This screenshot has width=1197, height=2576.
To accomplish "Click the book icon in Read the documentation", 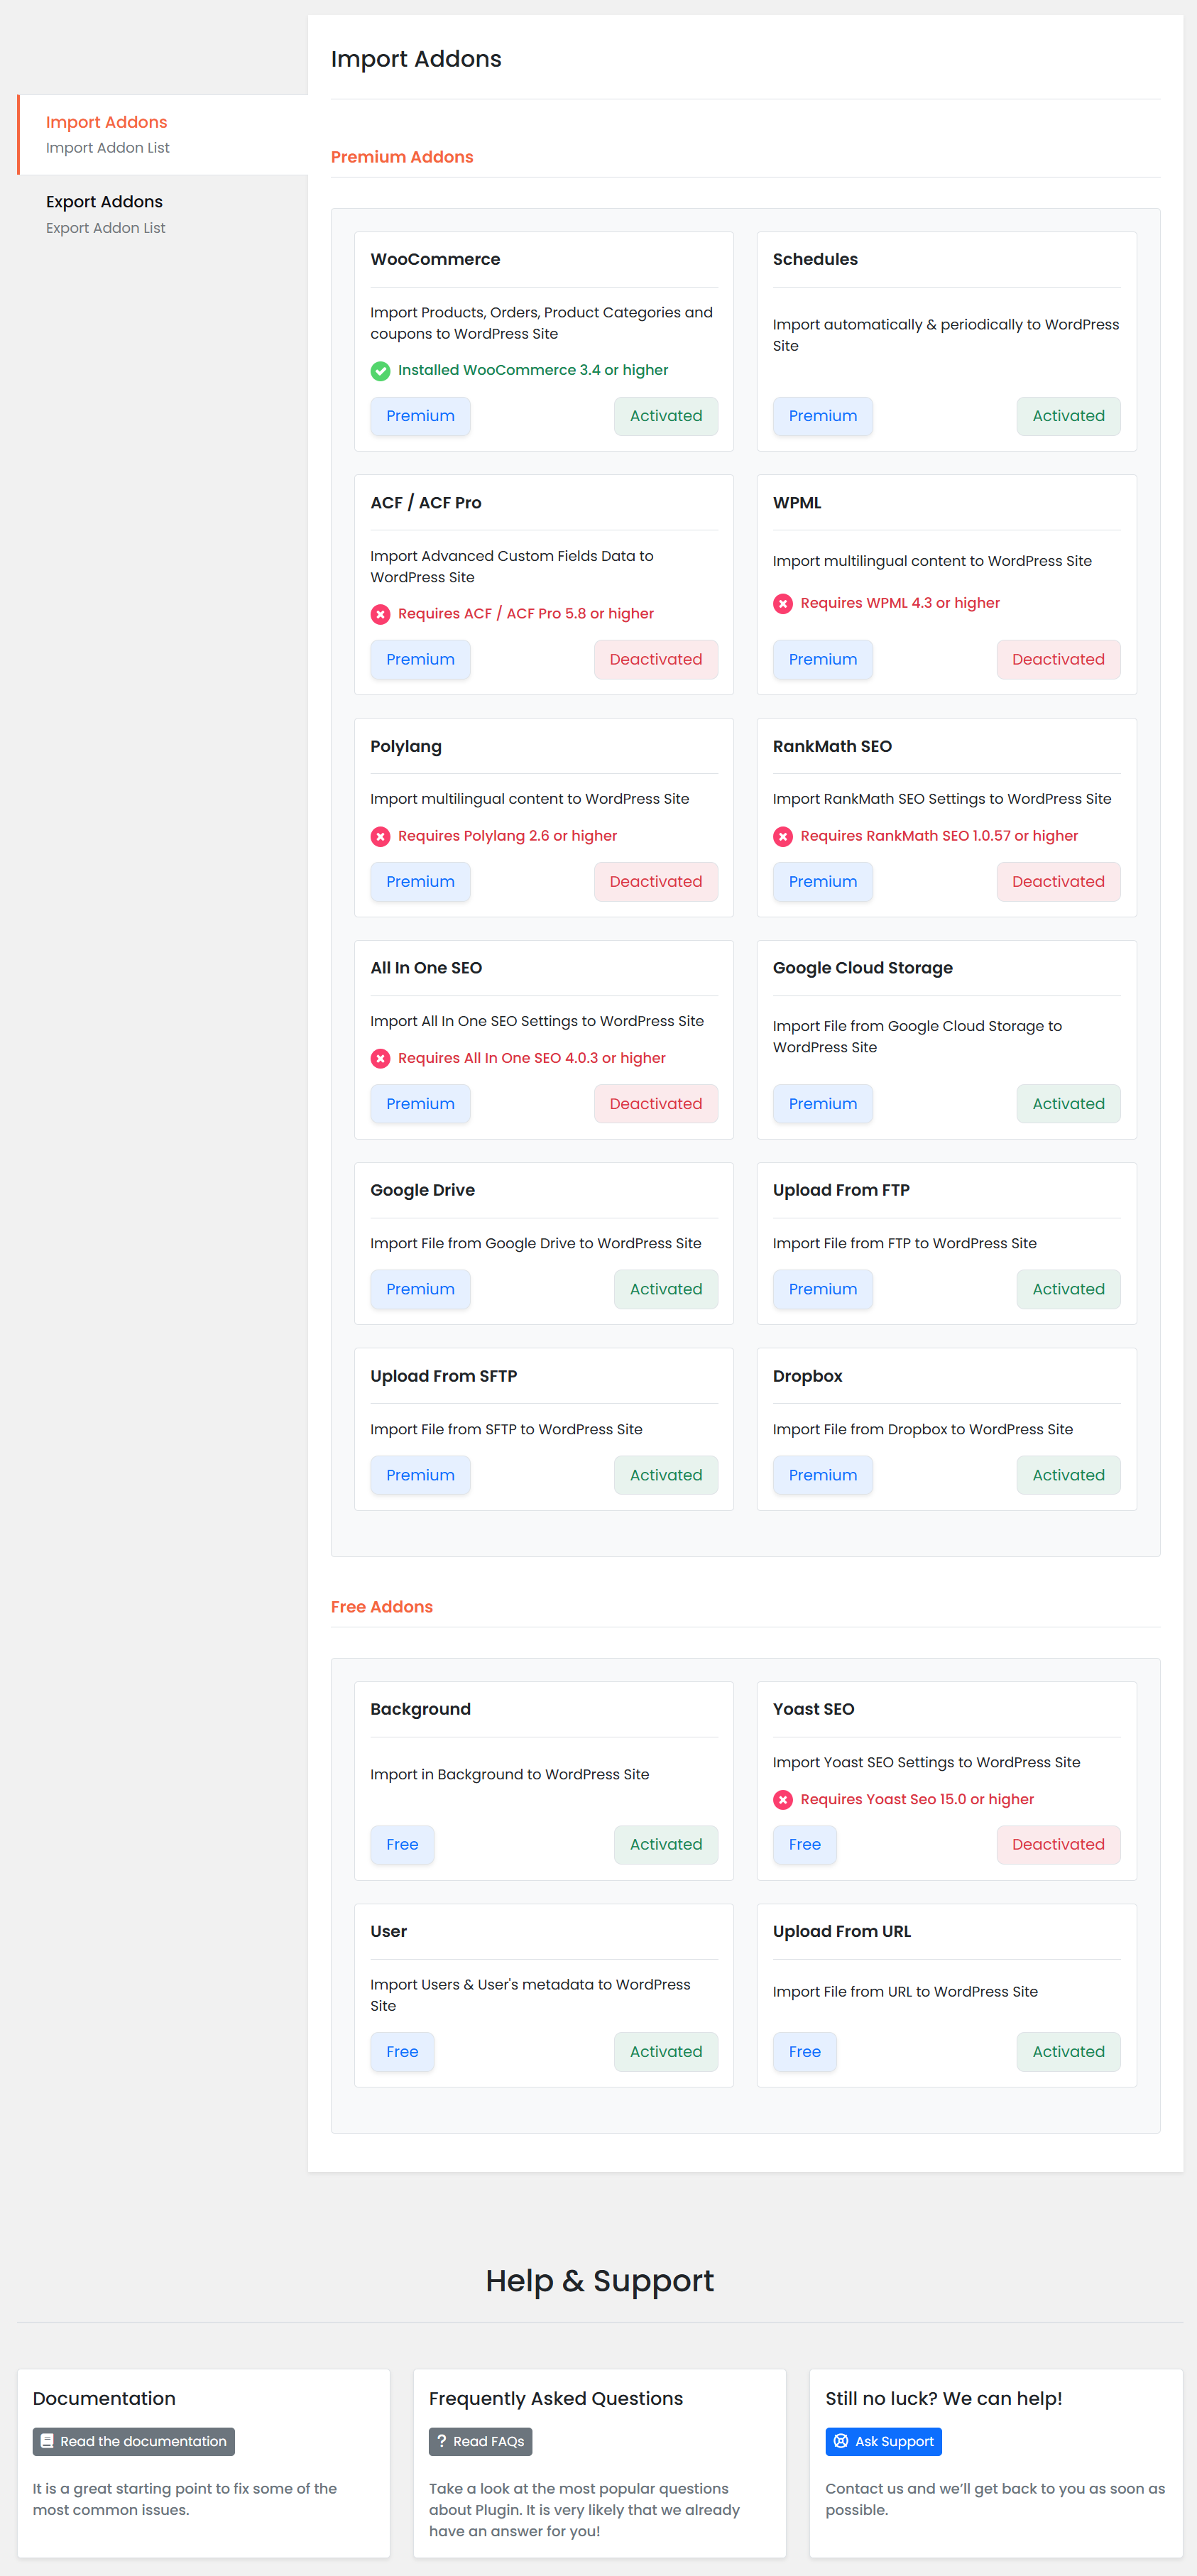I will coord(48,2441).
